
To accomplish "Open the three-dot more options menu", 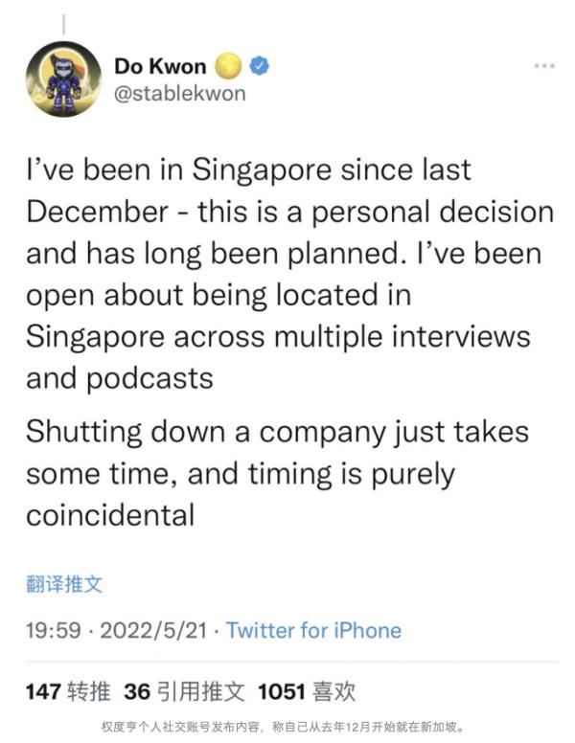I will click(543, 66).
